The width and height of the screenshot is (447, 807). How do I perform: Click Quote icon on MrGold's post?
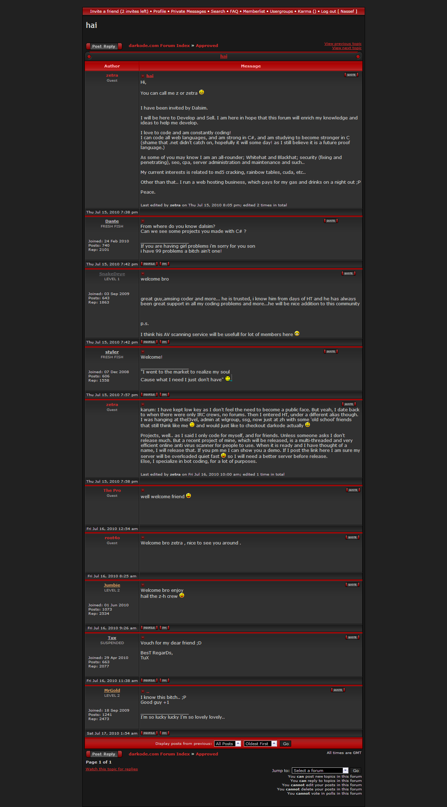tap(338, 690)
